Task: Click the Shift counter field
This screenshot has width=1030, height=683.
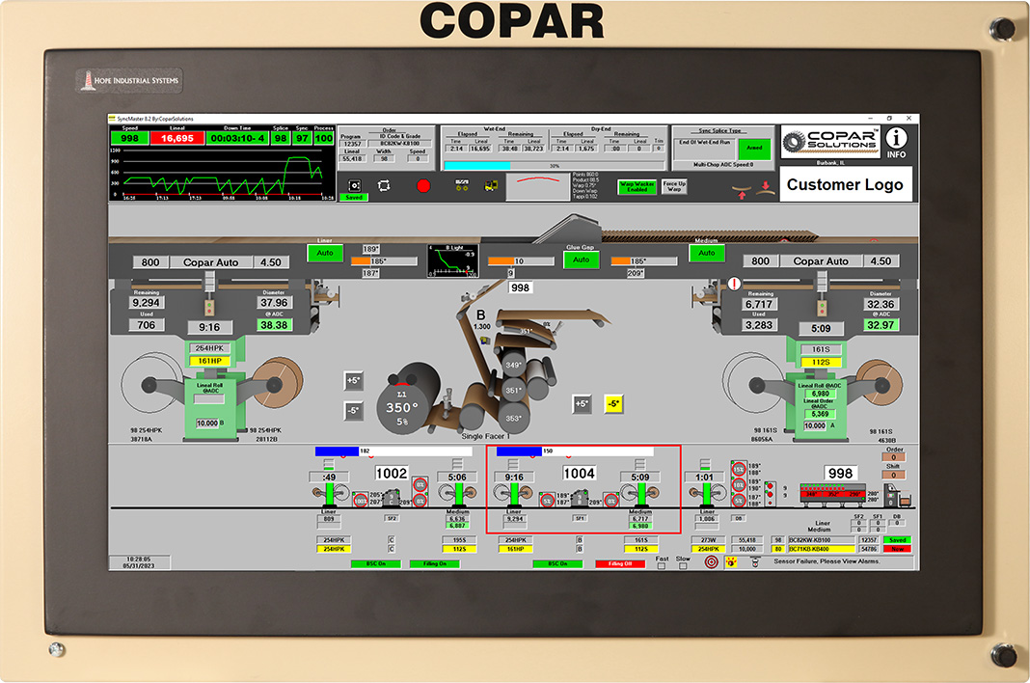Action: [x=894, y=475]
